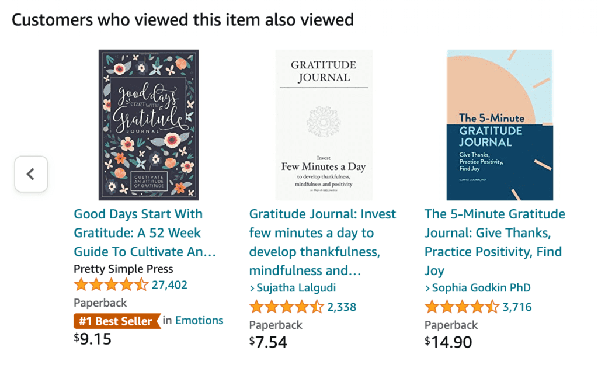This screenshot has height=368, width=598.
Task: Click the $14.90 price
Action: tap(448, 342)
